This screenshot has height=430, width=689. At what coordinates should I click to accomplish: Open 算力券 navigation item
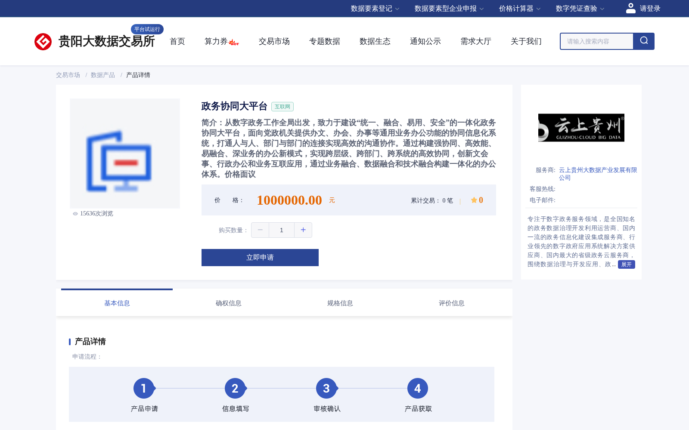216,41
